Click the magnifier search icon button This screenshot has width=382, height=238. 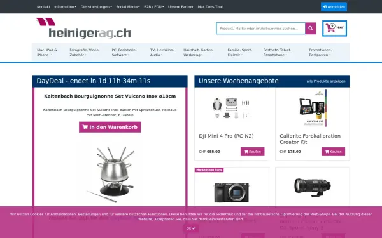[311, 29]
